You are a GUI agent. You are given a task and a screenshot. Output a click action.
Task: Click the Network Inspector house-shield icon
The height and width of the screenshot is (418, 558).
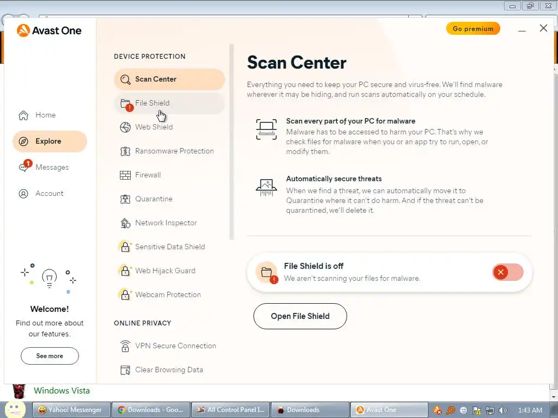click(125, 223)
